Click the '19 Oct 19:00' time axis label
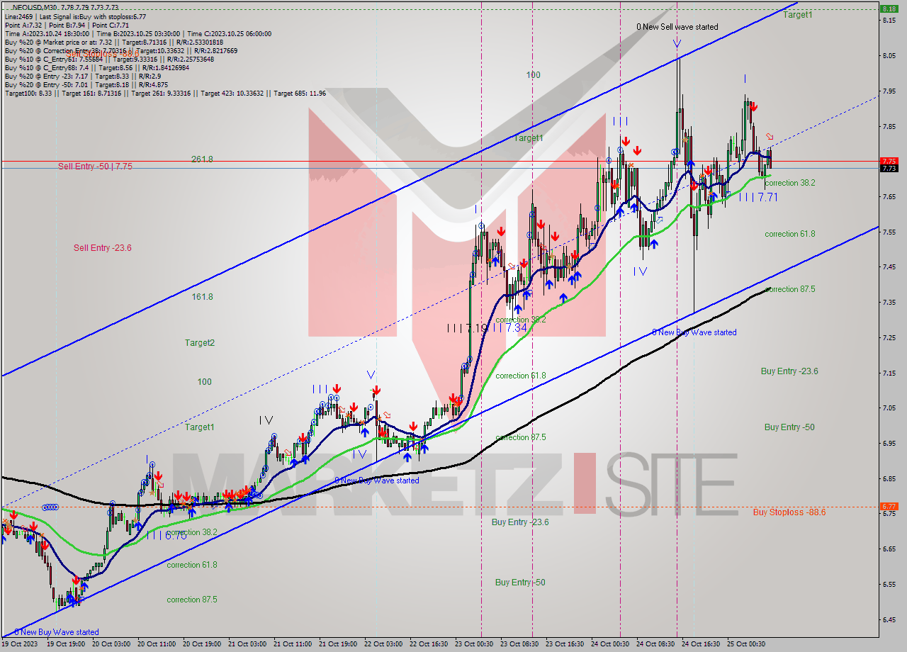This screenshot has width=907, height=652. (x=67, y=644)
